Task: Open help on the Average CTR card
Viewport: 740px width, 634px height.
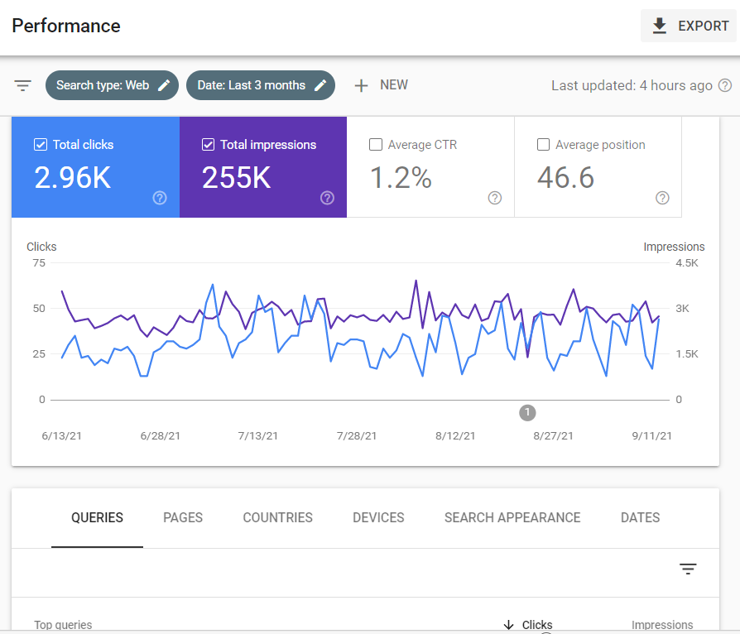Action: click(x=494, y=198)
